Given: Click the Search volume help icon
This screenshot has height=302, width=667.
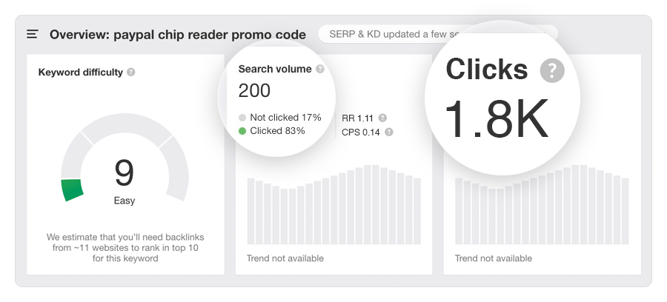Looking at the screenshot, I should pyautogui.click(x=320, y=69).
